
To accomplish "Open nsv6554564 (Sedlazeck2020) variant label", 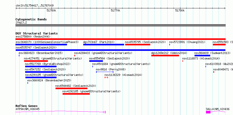I will 109,58.
